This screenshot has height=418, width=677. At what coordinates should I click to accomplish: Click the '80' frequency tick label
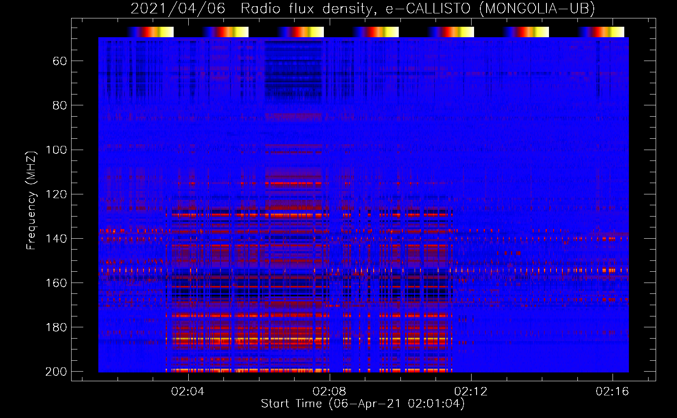pos(60,106)
